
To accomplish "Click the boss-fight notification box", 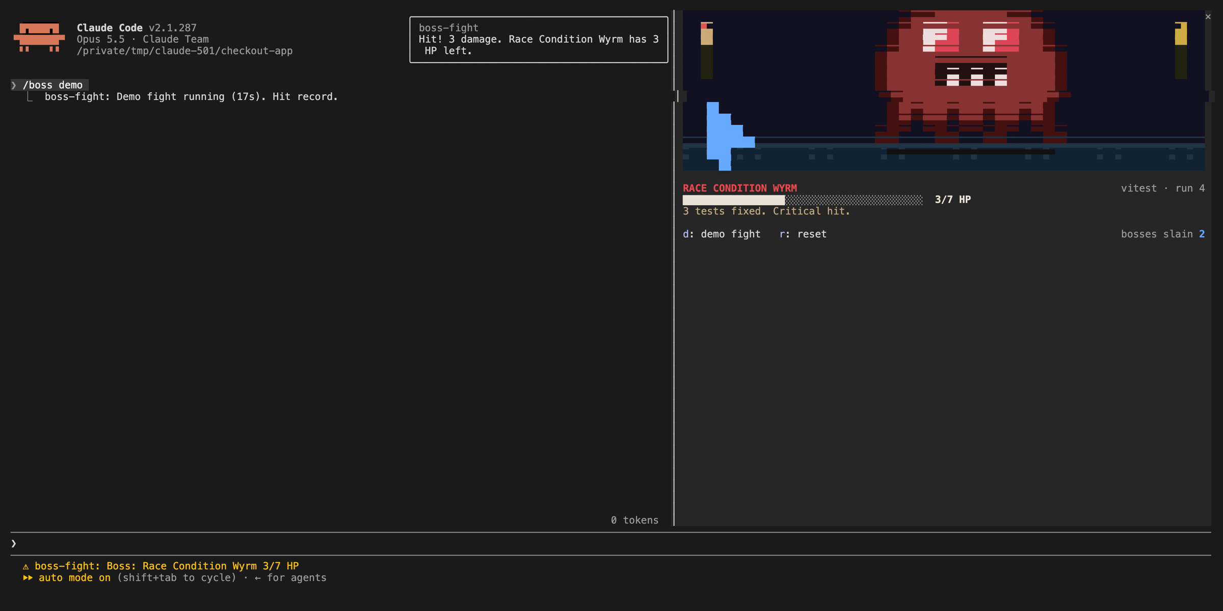I will tap(539, 40).
